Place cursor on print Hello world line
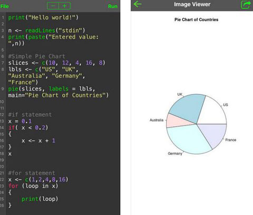 pos(43,17)
